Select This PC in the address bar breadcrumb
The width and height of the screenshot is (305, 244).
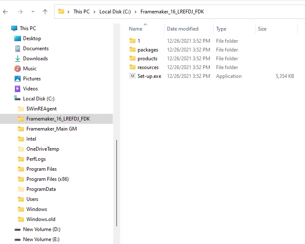click(81, 12)
